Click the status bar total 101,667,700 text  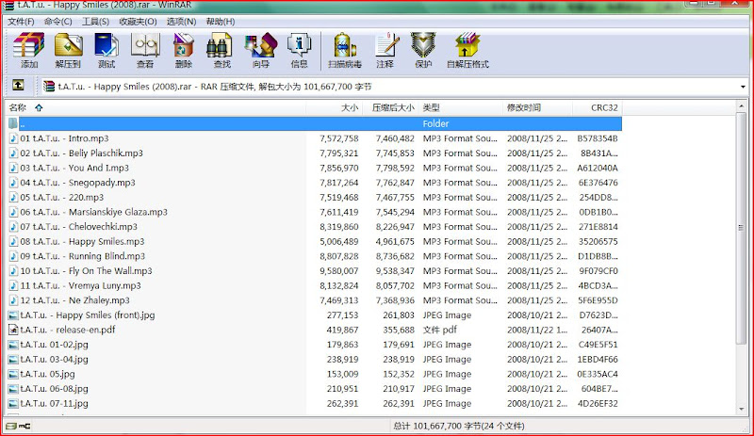[x=459, y=426]
